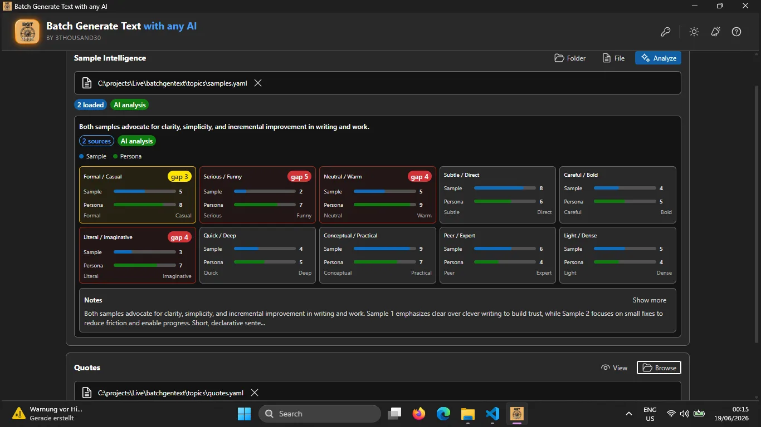Click the 'gap 5' badge on Serious / Funny
Screen dimensions: 761x427
pyautogui.click(x=300, y=176)
